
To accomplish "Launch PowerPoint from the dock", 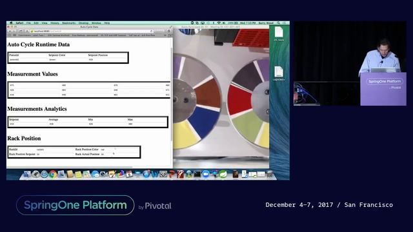I will (x=172, y=174).
